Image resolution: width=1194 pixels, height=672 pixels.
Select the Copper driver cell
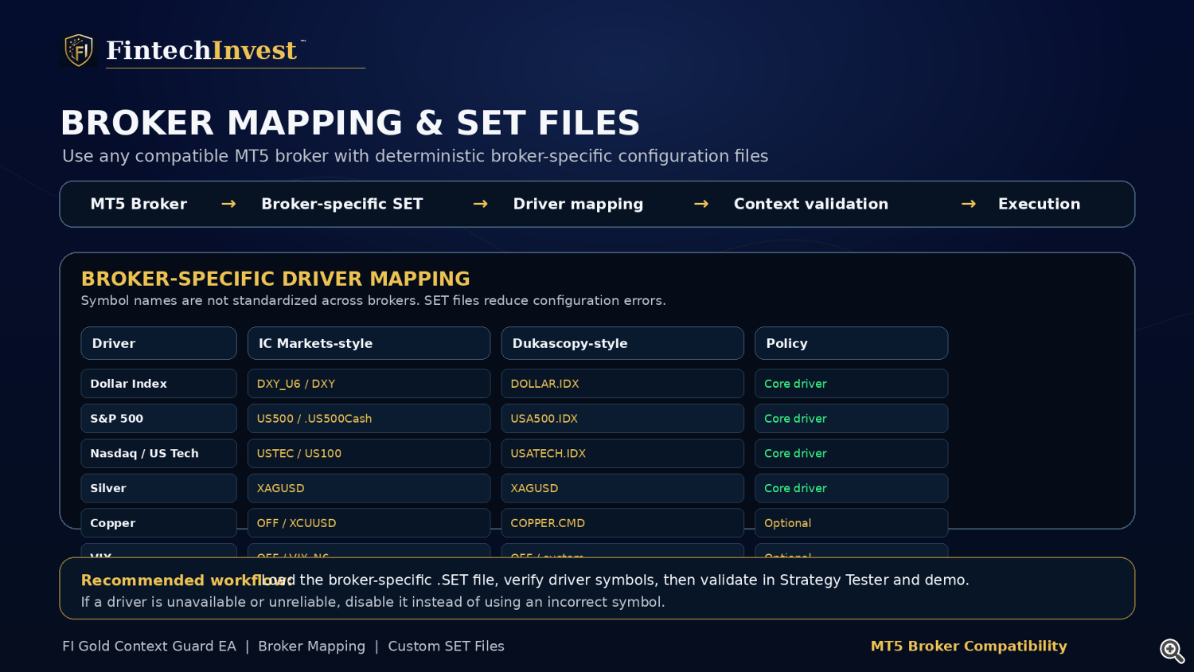coord(158,523)
